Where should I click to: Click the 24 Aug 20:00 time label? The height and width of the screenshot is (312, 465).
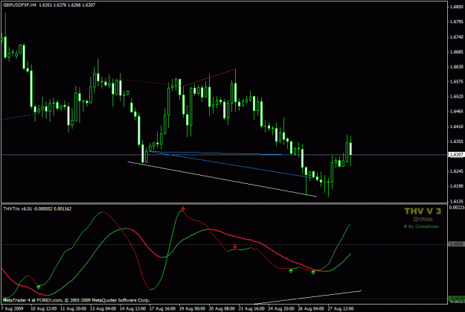click(x=280, y=308)
